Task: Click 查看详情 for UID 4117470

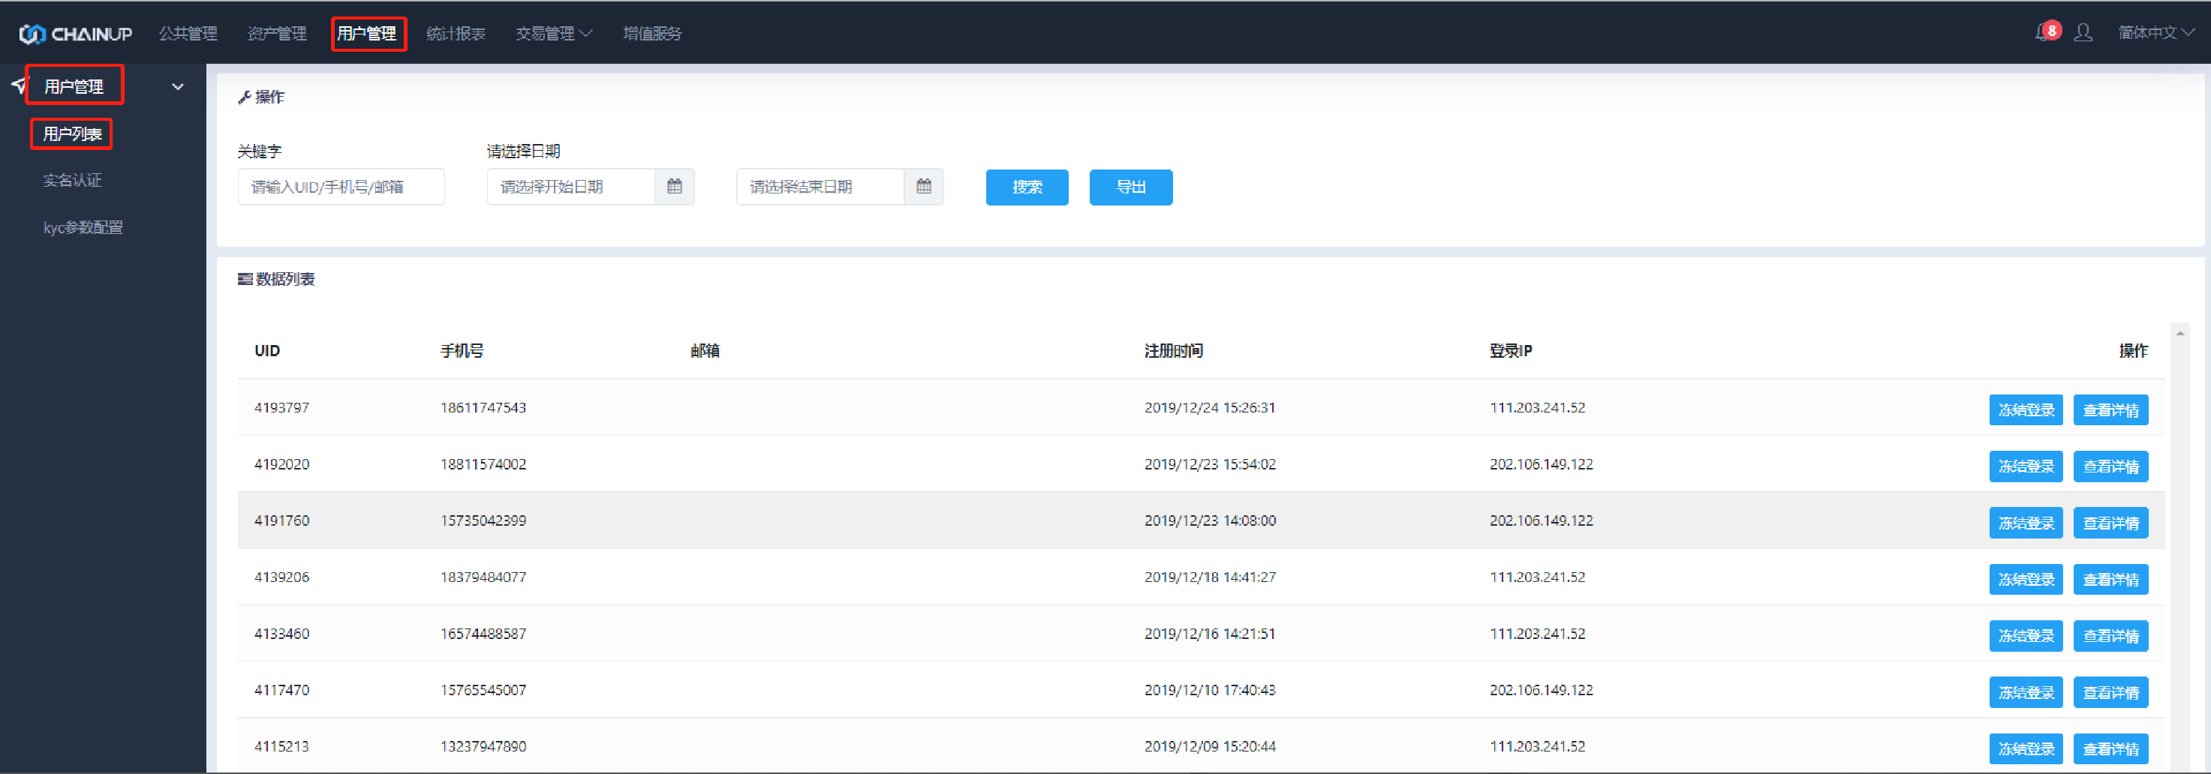Action: click(x=2110, y=692)
